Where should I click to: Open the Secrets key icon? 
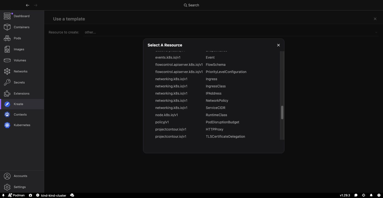click(x=7, y=82)
